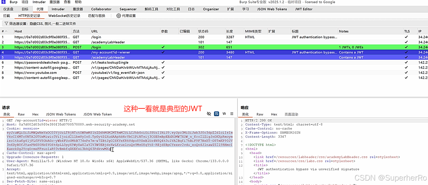This screenshot has height=185, width=428.
Task: Select the HTTP历史记录 sub-tab
Action: pyautogui.click(x=29, y=16)
